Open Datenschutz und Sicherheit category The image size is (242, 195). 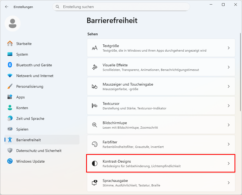42,150
